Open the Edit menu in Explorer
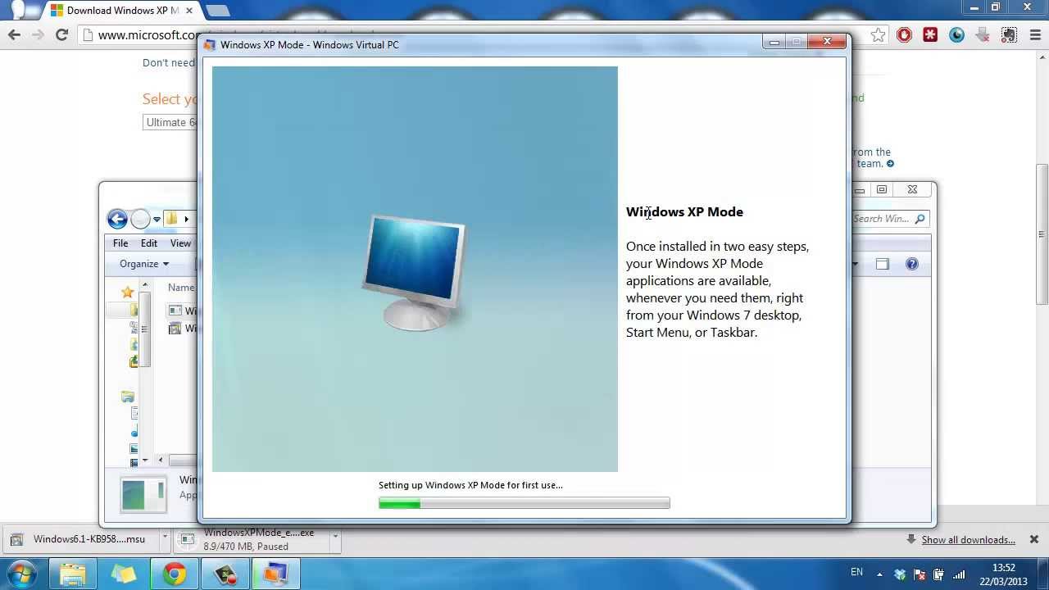Image resolution: width=1049 pixels, height=590 pixels. pos(148,243)
